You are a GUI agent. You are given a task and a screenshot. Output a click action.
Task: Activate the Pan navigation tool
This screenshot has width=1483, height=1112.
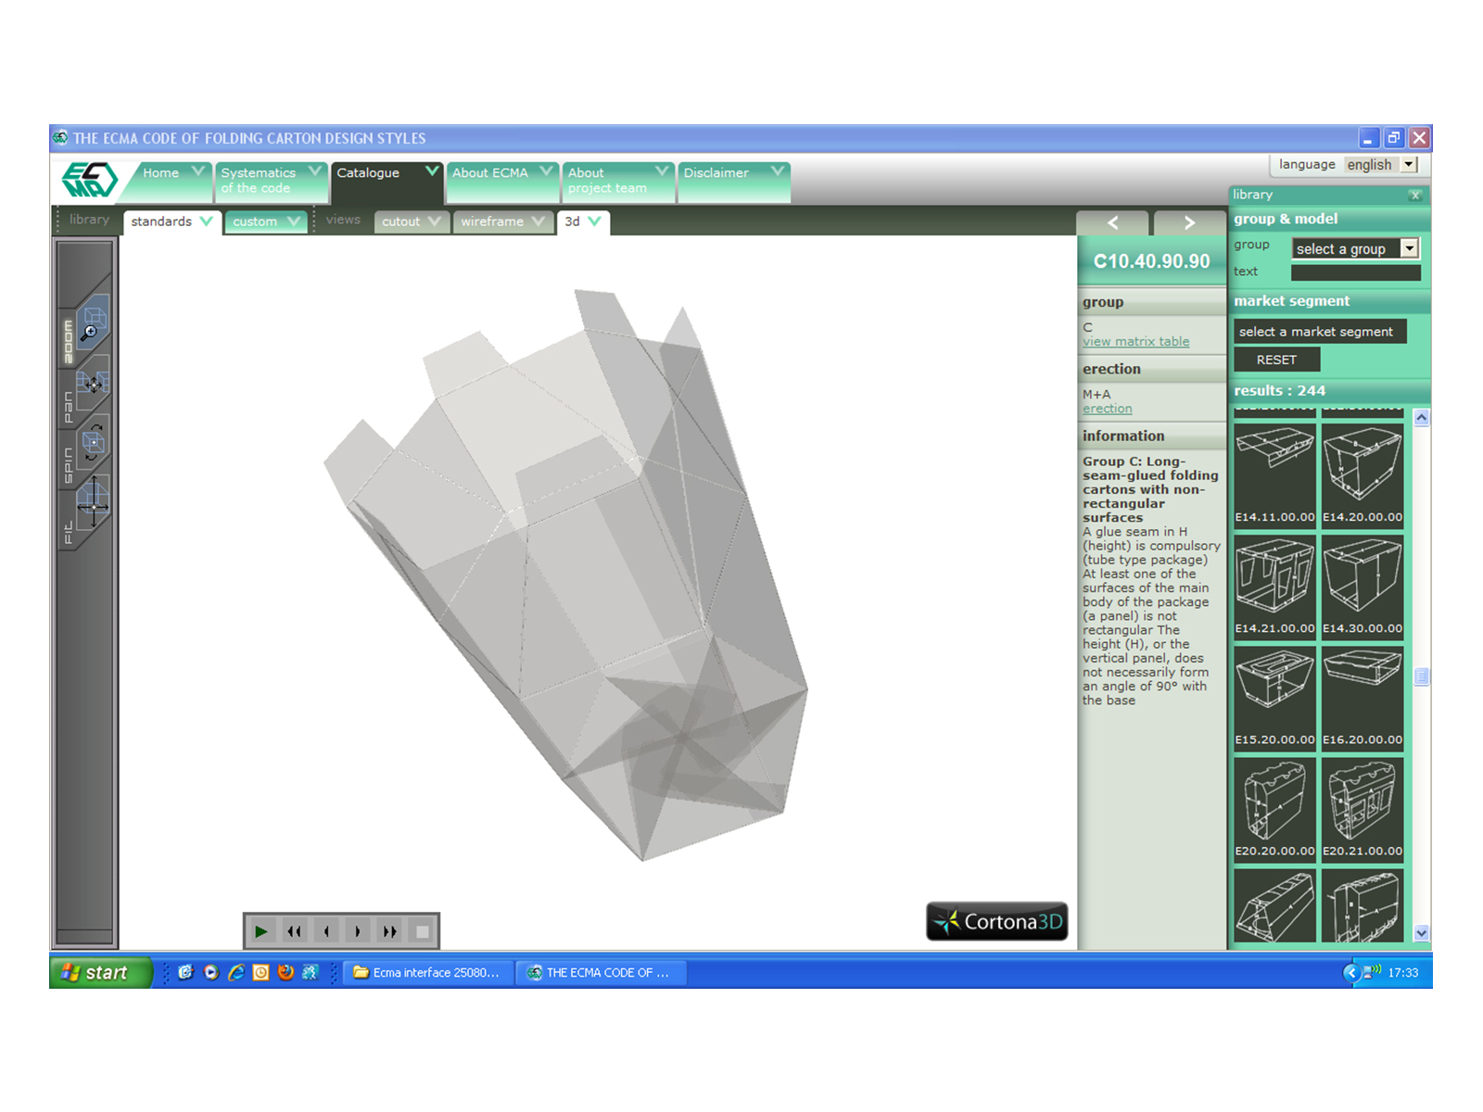[x=92, y=384]
